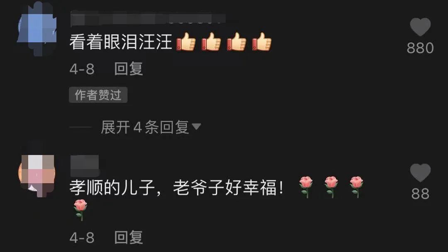Open the blurred username above 孝顺的儿子
The image size is (448, 252).
coord(85,166)
